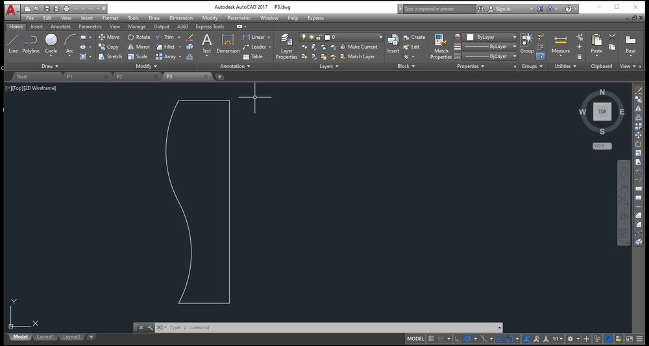Switch to the Annotate ribbon tab
649x346 pixels.
point(60,27)
